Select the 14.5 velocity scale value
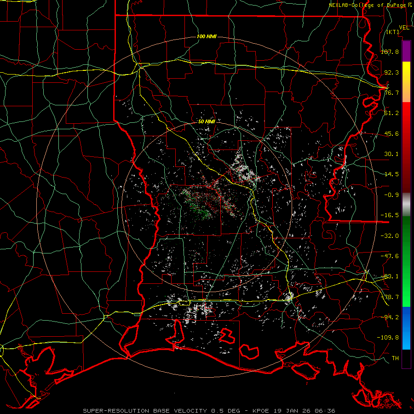 pyautogui.click(x=391, y=174)
